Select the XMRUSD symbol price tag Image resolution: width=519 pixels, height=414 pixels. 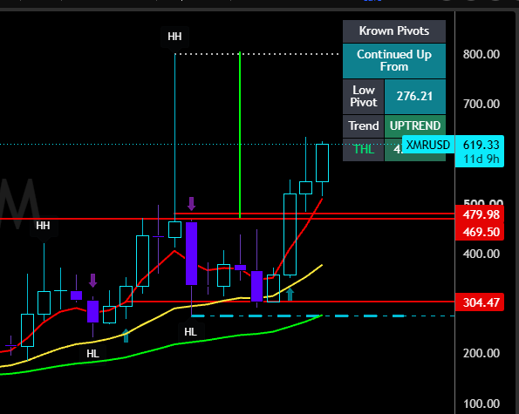coord(428,145)
